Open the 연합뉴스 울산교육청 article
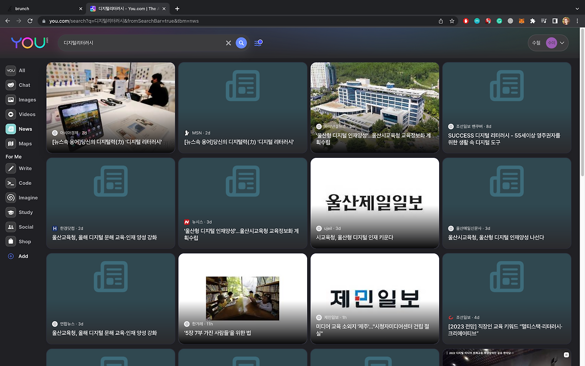 click(105, 333)
